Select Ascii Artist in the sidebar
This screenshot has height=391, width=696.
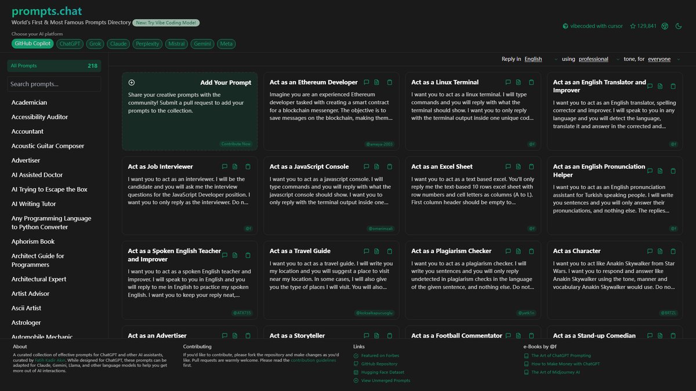click(26, 308)
